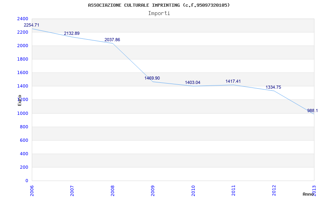
Task: Click y-axis tick label 400
Action: (x=24, y=154)
